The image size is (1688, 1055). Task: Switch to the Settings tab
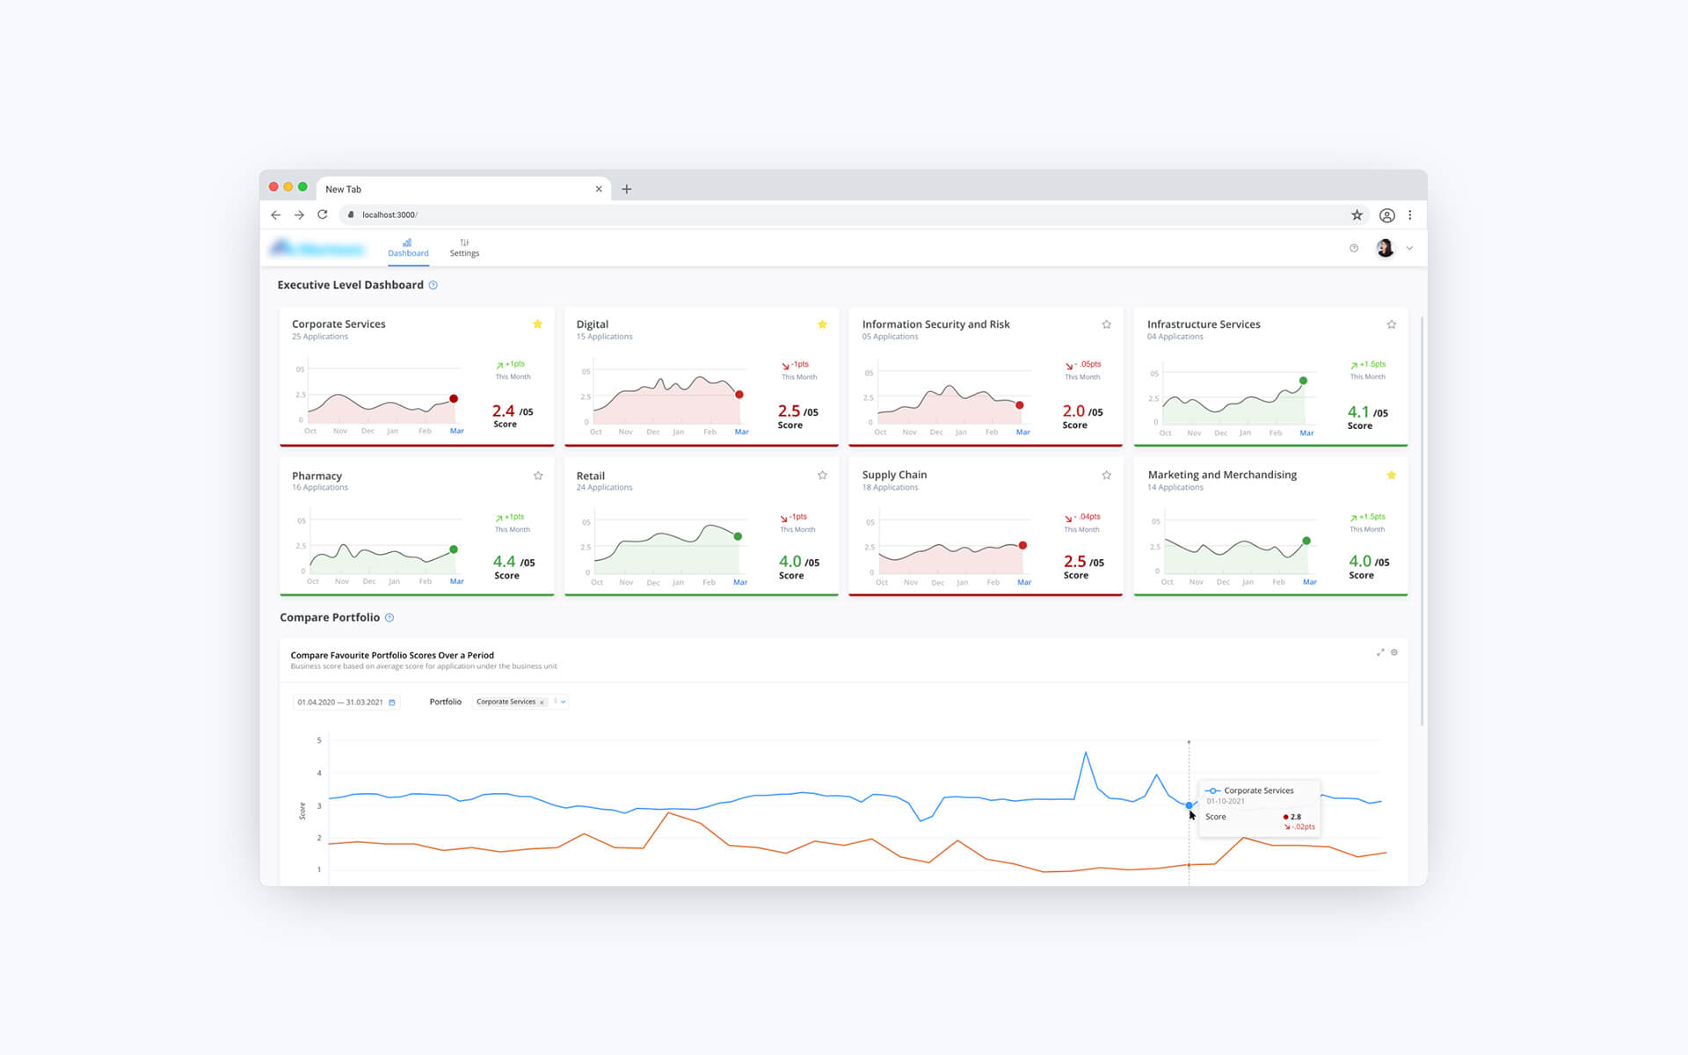point(464,248)
